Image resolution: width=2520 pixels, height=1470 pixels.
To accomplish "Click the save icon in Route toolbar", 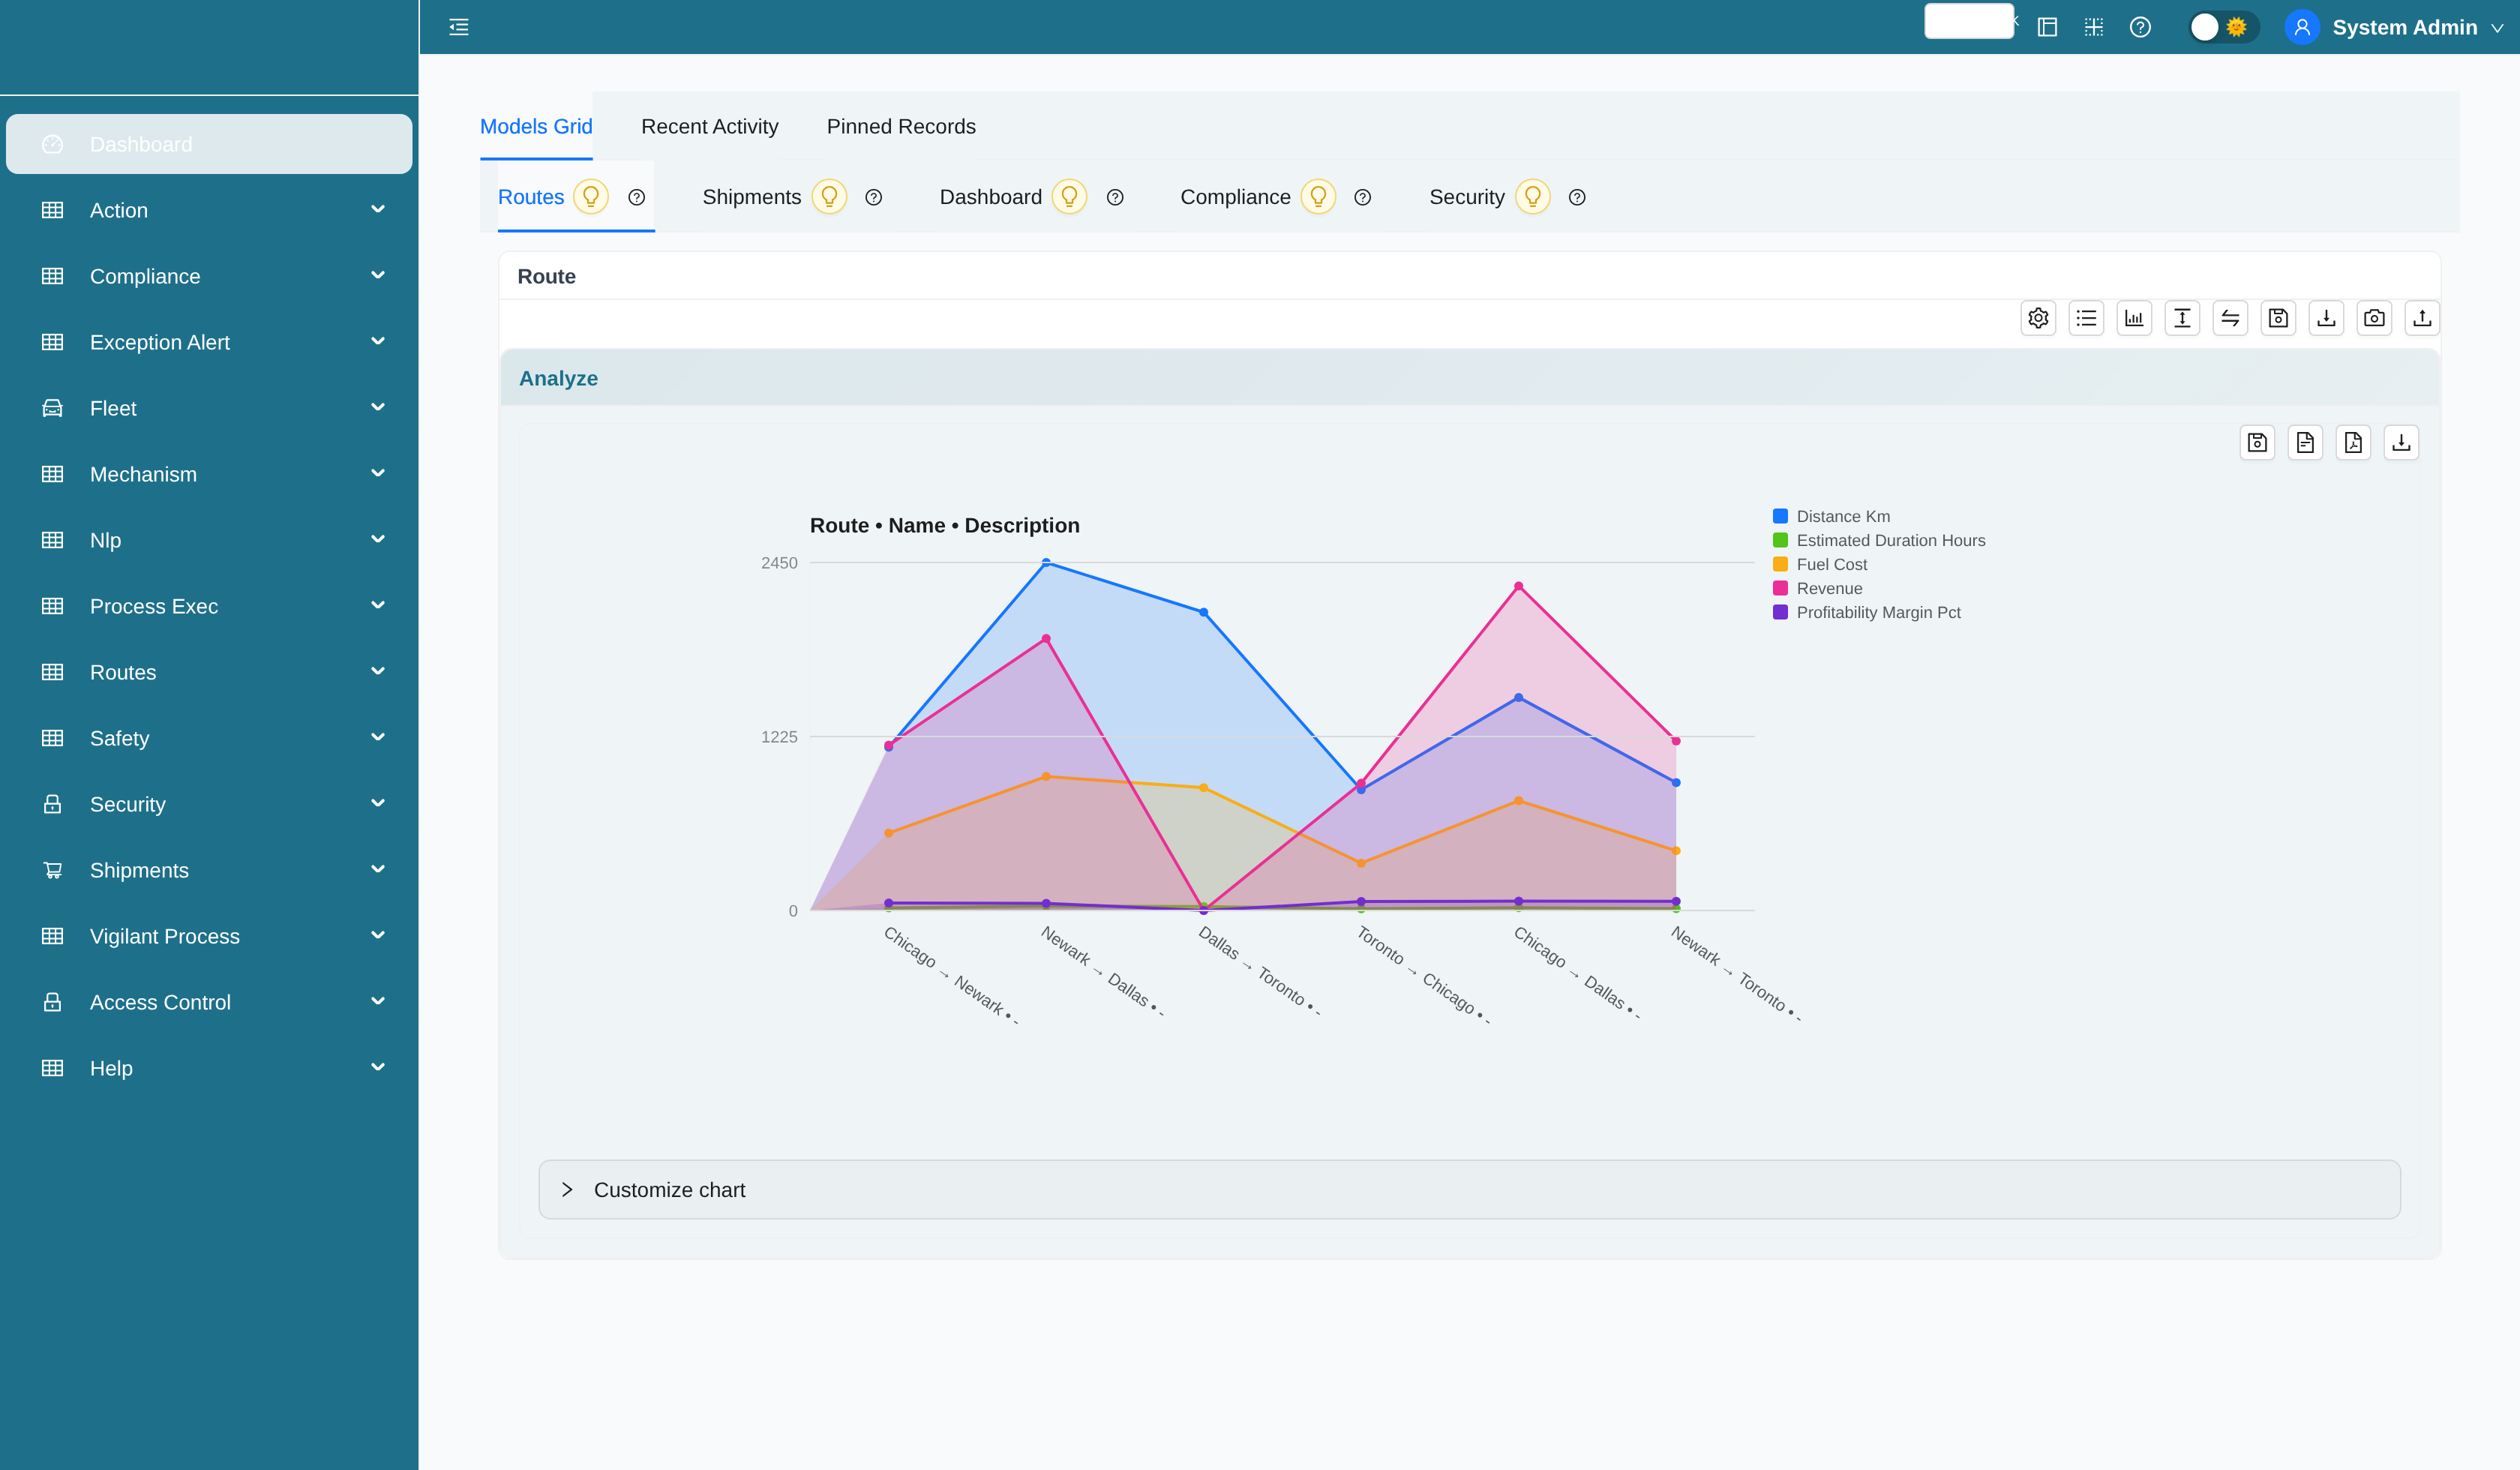I will [2278, 318].
